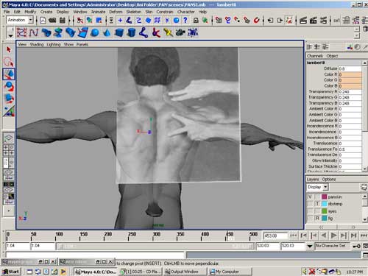This screenshot has height=276, width=368.
Task: Open the File menu
Action: 7,12
